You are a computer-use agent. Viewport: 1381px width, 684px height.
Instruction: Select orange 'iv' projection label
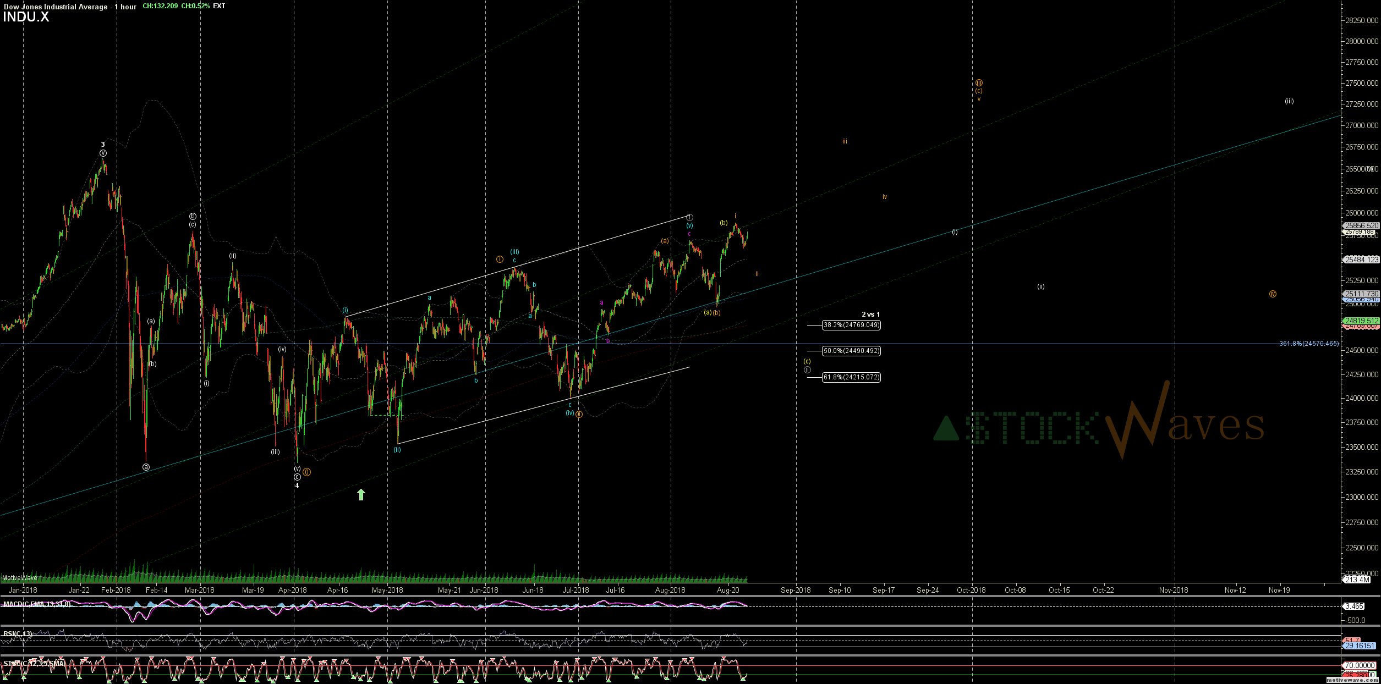pyautogui.click(x=885, y=197)
